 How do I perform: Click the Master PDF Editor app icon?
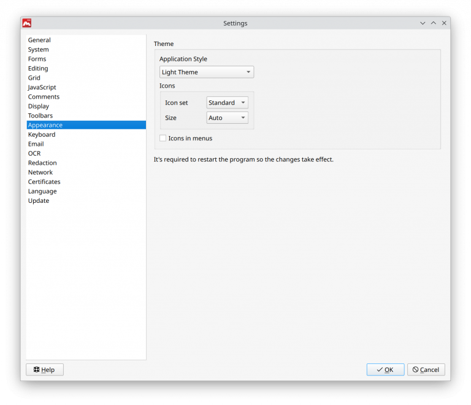point(27,23)
